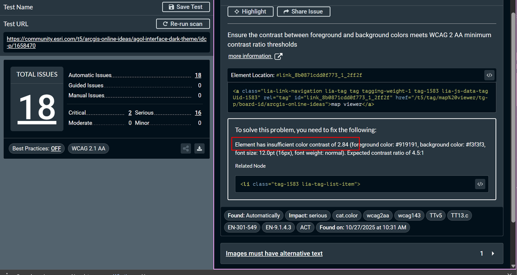Click Critical issues count 2
Viewport: 517px width, 275px height.
(130, 113)
